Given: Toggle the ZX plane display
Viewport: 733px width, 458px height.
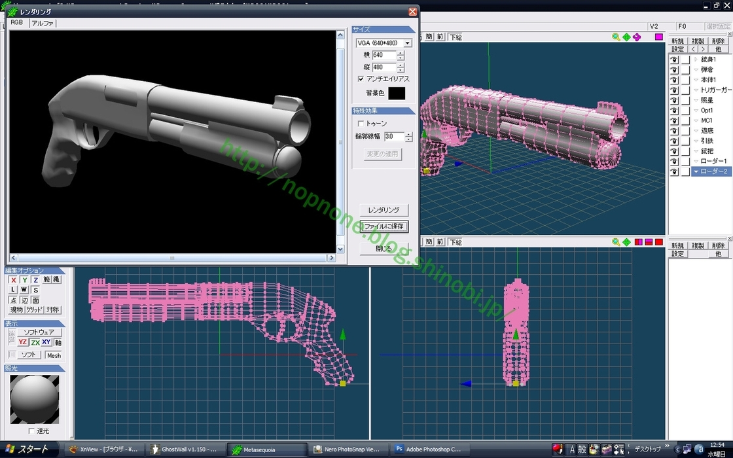Looking at the screenshot, I should (x=35, y=342).
